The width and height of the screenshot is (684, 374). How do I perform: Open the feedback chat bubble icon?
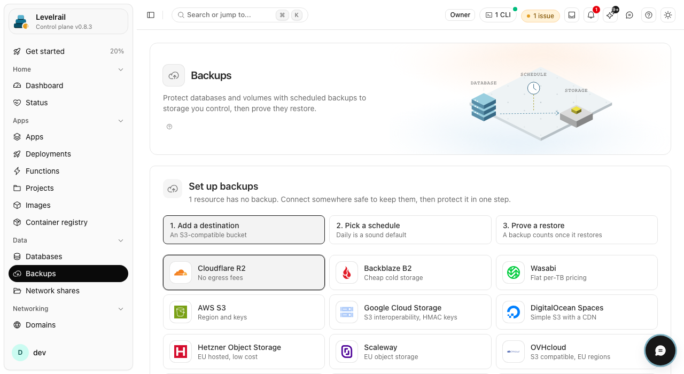(x=629, y=15)
